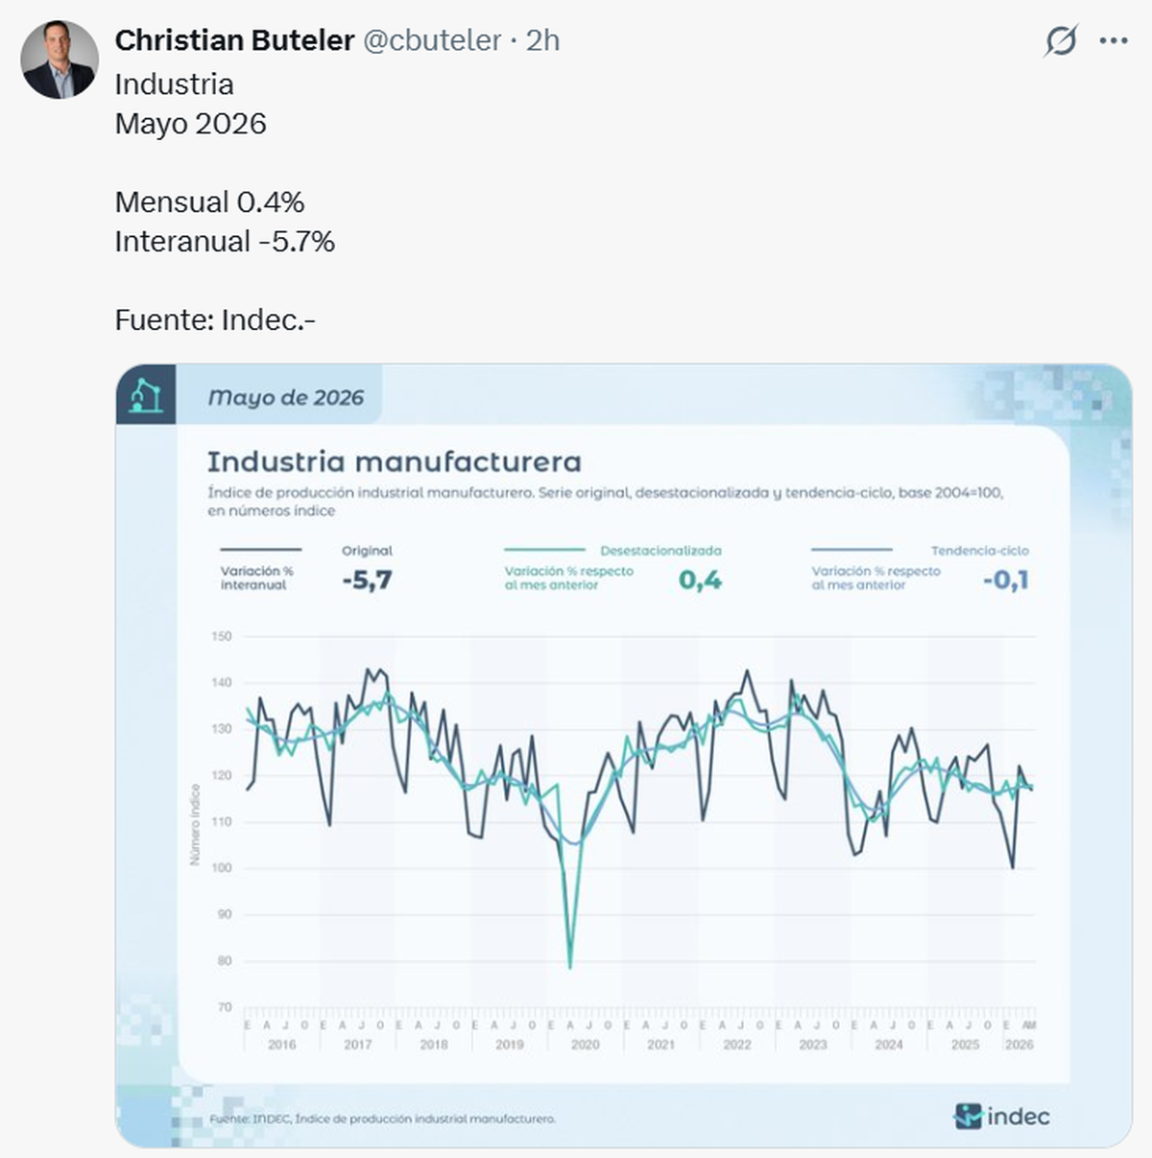Click the 2020 year marker on the x-axis
The image size is (1152, 1158).
[x=585, y=1045]
